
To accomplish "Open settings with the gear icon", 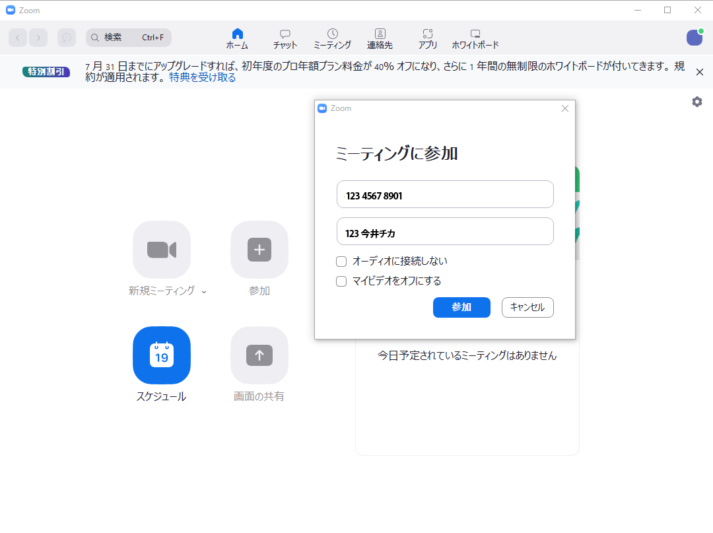I will pos(696,102).
